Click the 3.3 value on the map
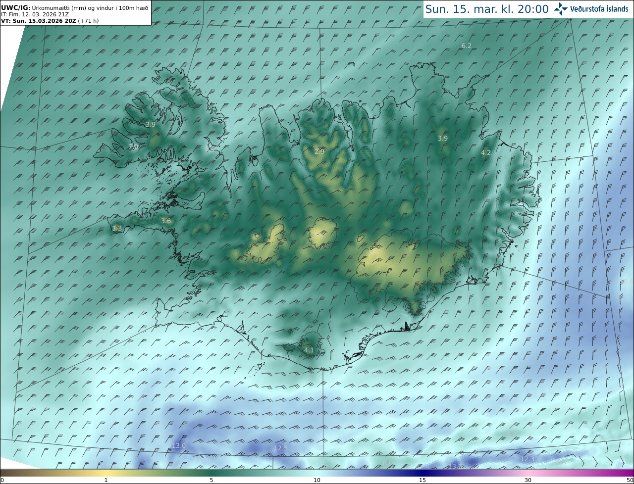This screenshot has height=484, width=634. [x=117, y=228]
